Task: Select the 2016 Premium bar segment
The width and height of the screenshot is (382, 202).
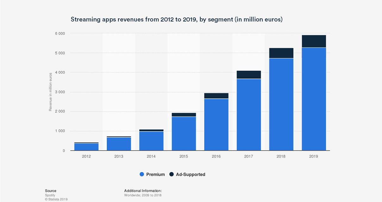Action: (216, 125)
